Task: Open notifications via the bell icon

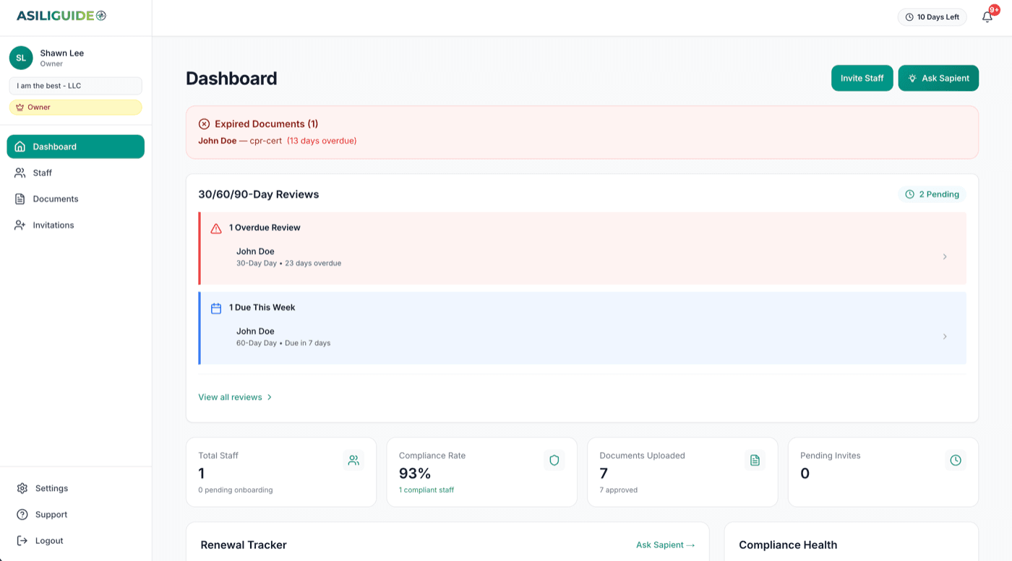Action: pyautogui.click(x=987, y=17)
